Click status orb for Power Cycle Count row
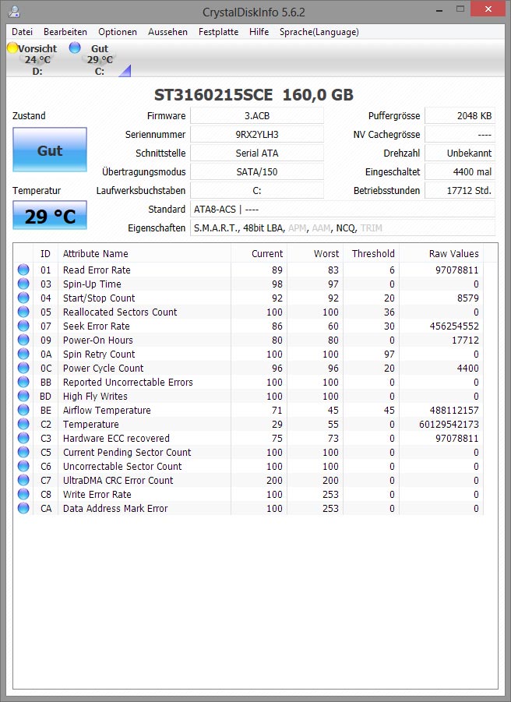 (x=23, y=368)
